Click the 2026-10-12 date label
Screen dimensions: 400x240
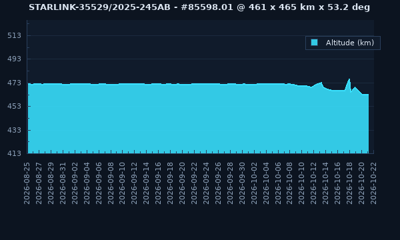pos(314,183)
